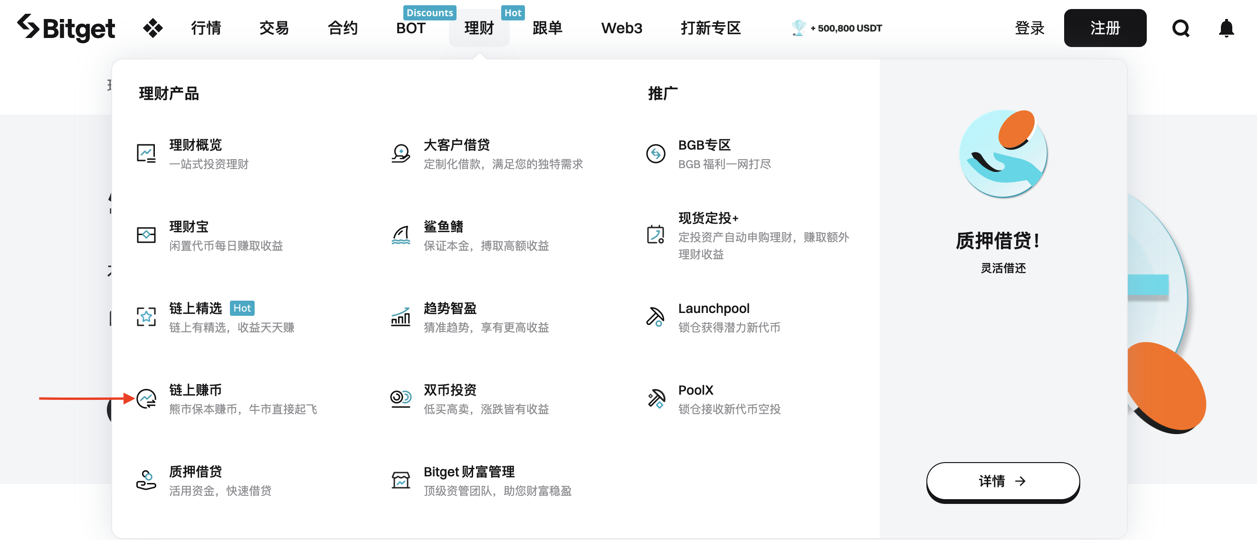The width and height of the screenshot is (1257, 540).
Task: Open Launchpool entry
Action: 714,317
